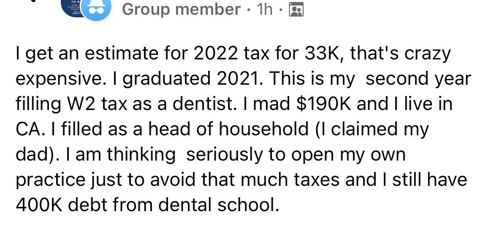Tap the year '2022' in the post
Image resolution: width=494 pixels, height=228 pixels.
click(x=215, y=54)
